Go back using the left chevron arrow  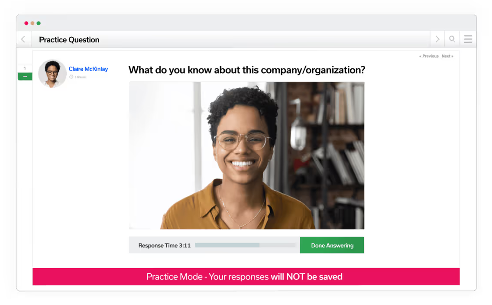pyautogui.click(x=23, y=39)
